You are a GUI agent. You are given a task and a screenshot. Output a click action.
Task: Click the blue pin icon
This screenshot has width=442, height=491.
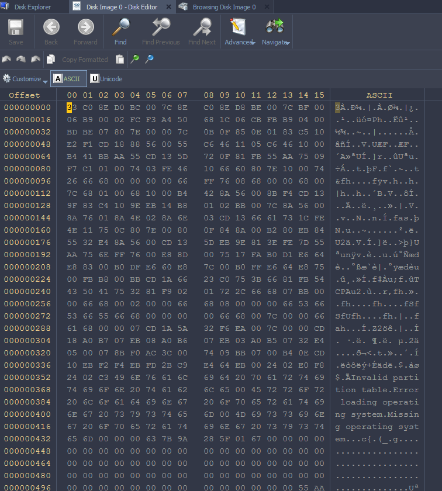pyautogui.click(x=149, y=59)
